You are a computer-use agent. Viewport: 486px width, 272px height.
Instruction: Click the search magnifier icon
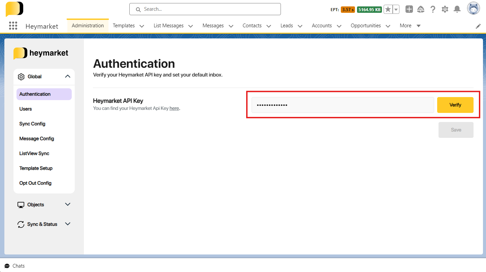pos(138,9)
